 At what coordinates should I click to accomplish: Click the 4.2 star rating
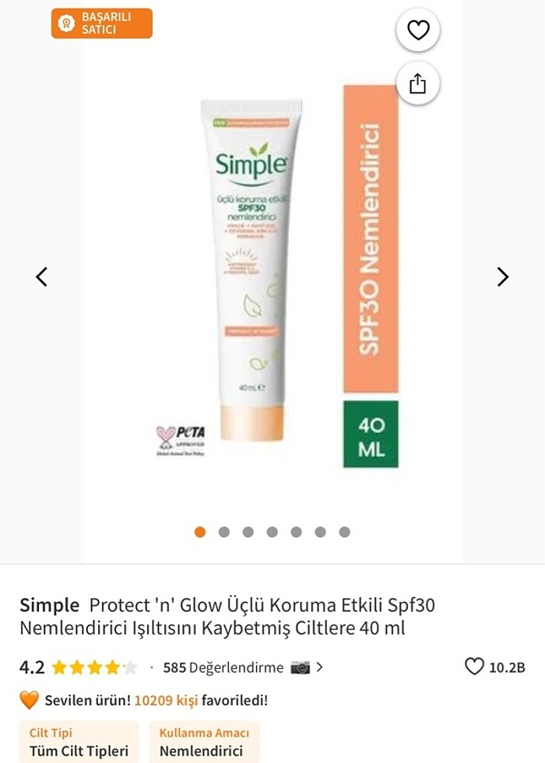[x=78, y=667]
